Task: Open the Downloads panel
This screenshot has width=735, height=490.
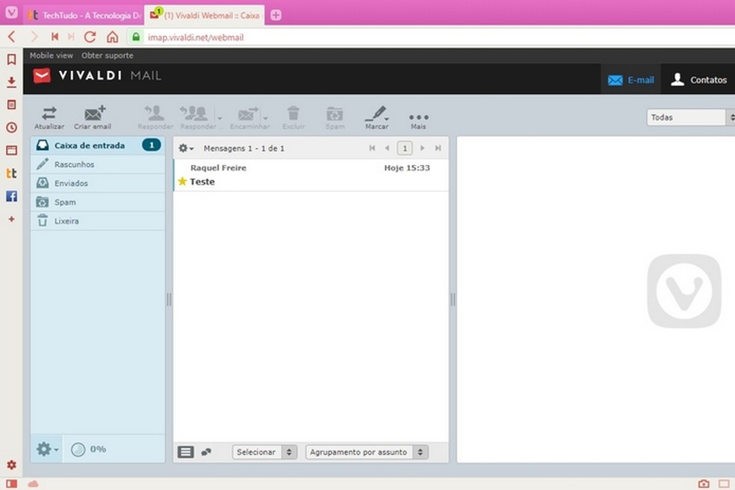Action: (11, 82)
